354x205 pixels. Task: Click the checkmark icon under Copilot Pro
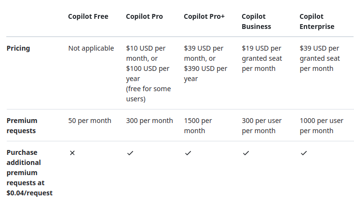(130, 153)
